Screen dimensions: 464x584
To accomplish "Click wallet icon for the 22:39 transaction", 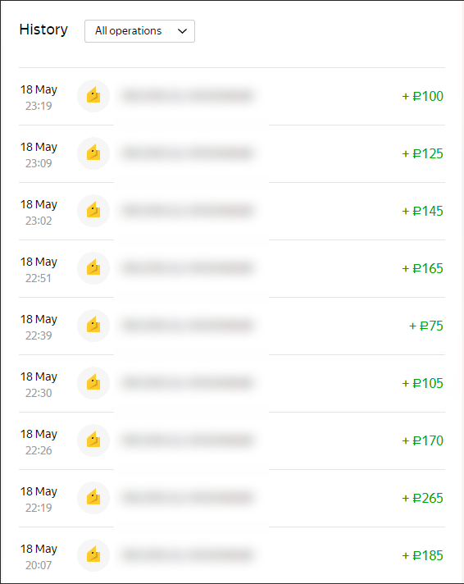I will pos(93,326).
